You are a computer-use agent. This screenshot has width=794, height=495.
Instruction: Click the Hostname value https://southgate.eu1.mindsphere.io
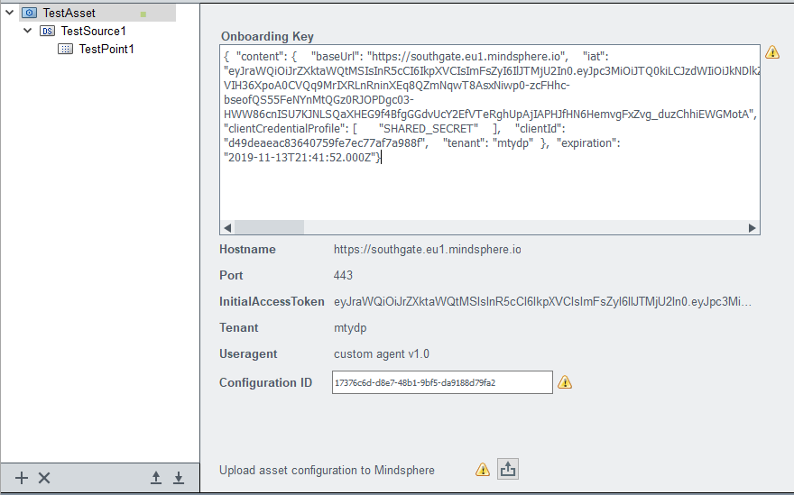coord(428,250)
